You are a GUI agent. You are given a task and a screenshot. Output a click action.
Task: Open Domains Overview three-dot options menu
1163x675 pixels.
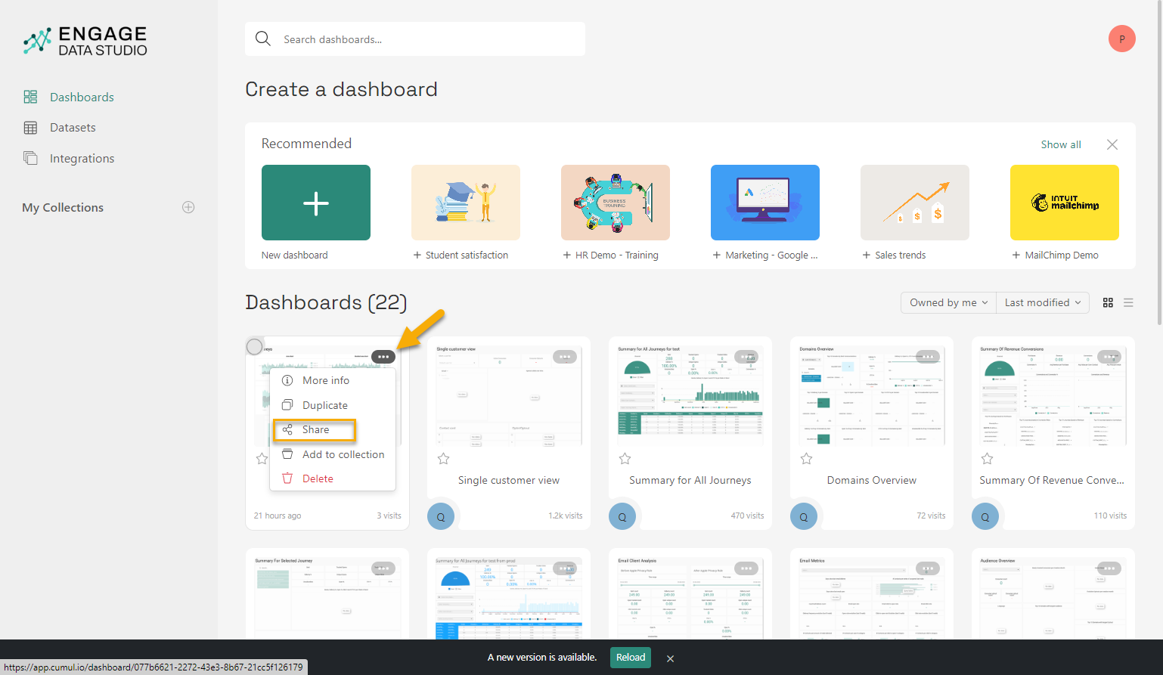[x=927, y=357]
